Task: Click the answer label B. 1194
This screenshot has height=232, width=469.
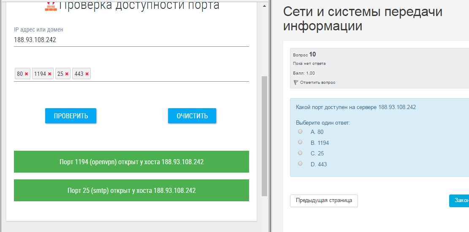Action: click(x=320, y=143)
